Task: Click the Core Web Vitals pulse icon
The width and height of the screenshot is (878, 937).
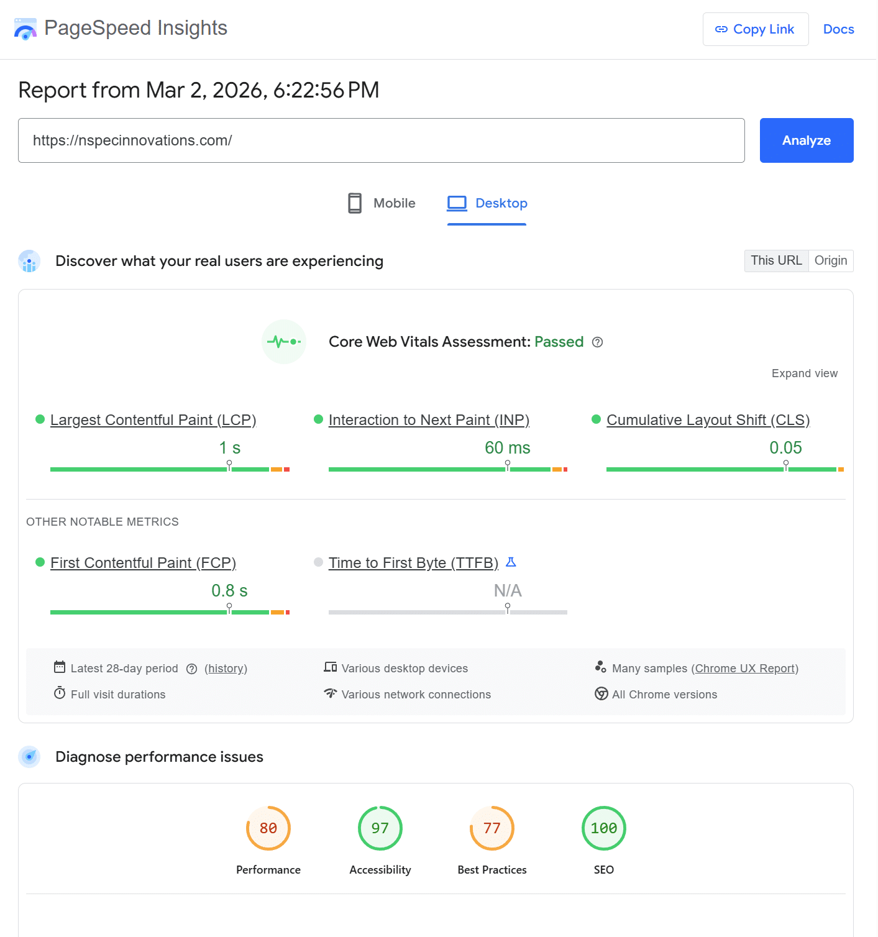Action: (284, 342)
